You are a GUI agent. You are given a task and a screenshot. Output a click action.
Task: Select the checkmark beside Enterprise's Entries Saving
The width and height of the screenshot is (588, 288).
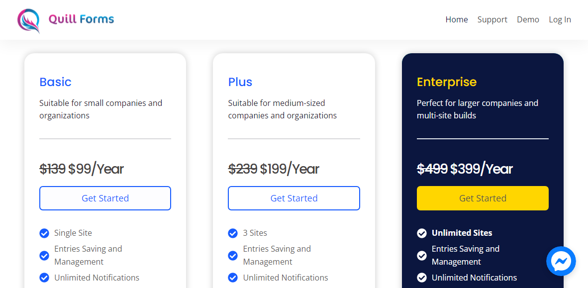(x=422, y=255)
